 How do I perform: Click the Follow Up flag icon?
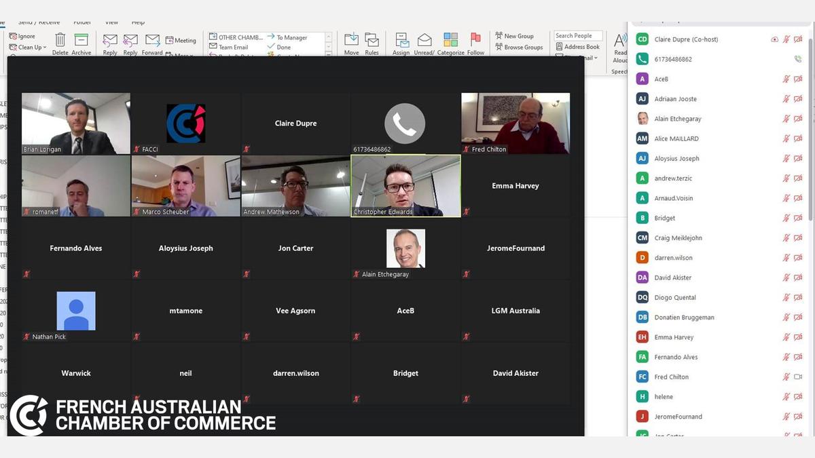click(x=475, y=41)
